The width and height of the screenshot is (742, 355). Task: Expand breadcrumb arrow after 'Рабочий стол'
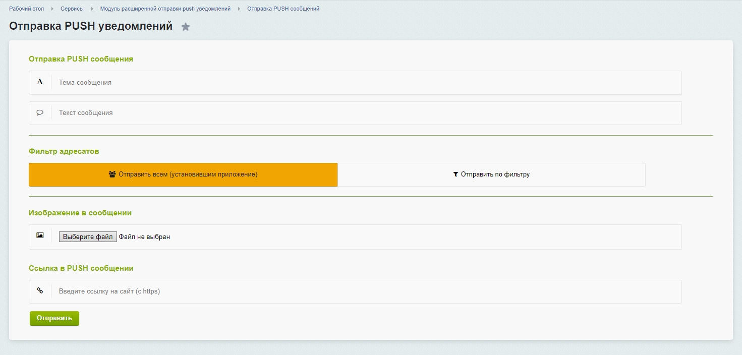[52, 9]
